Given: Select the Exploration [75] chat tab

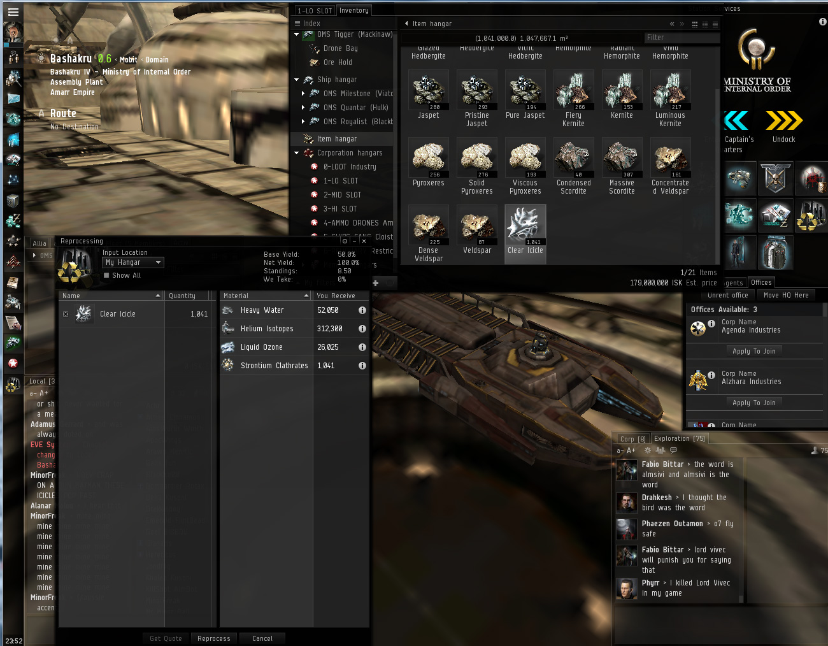Looking at the screenshot, I should tap(680, 438).
